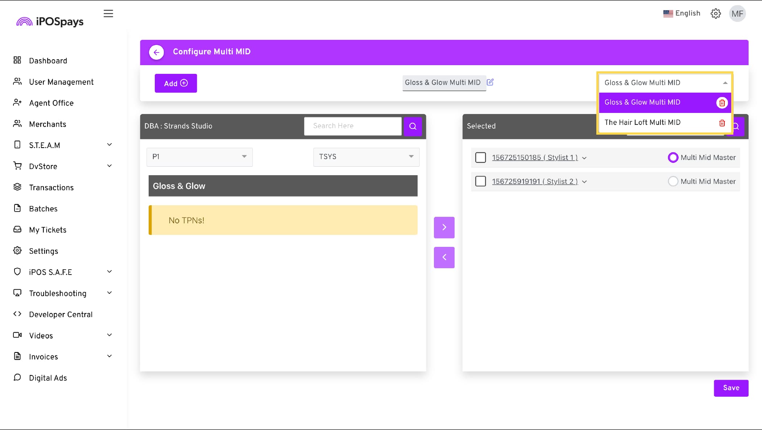This screenshot has height=430, width=762.
Task: Click the search icon in DBA panel
Action: (x=413, y=126)
